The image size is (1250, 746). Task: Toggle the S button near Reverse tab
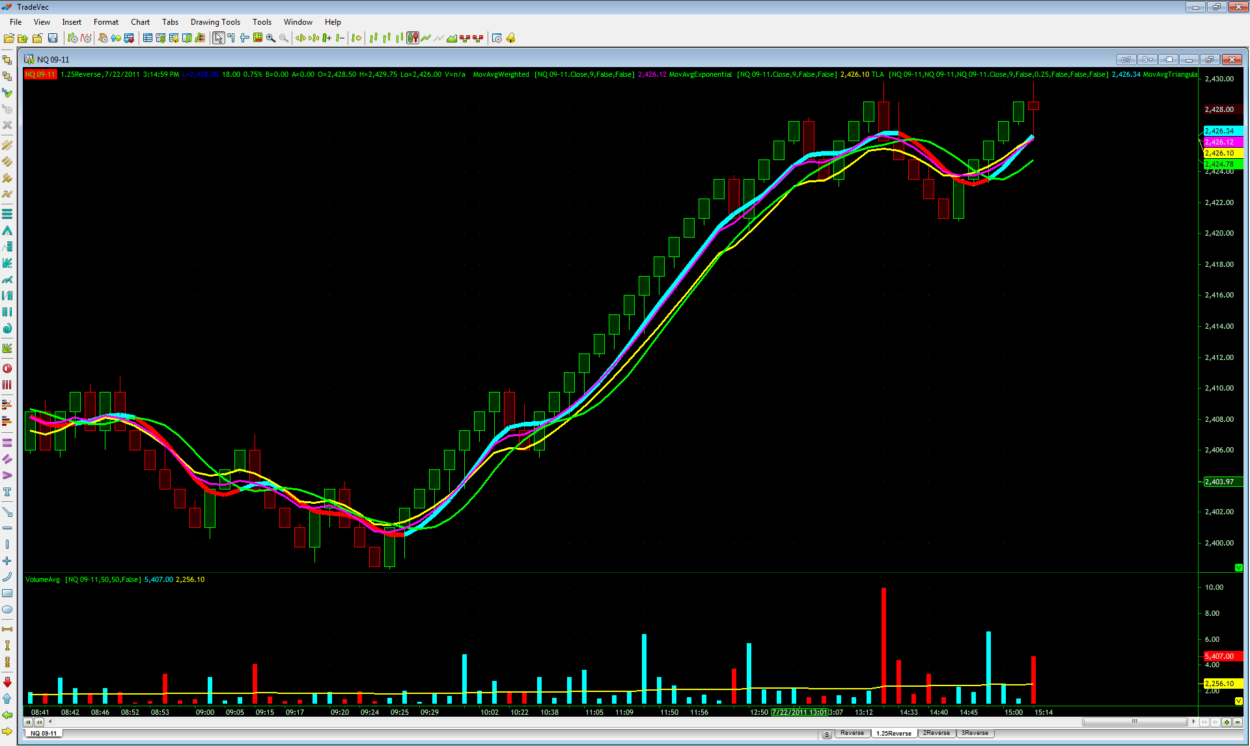click(x=827, y=734)
